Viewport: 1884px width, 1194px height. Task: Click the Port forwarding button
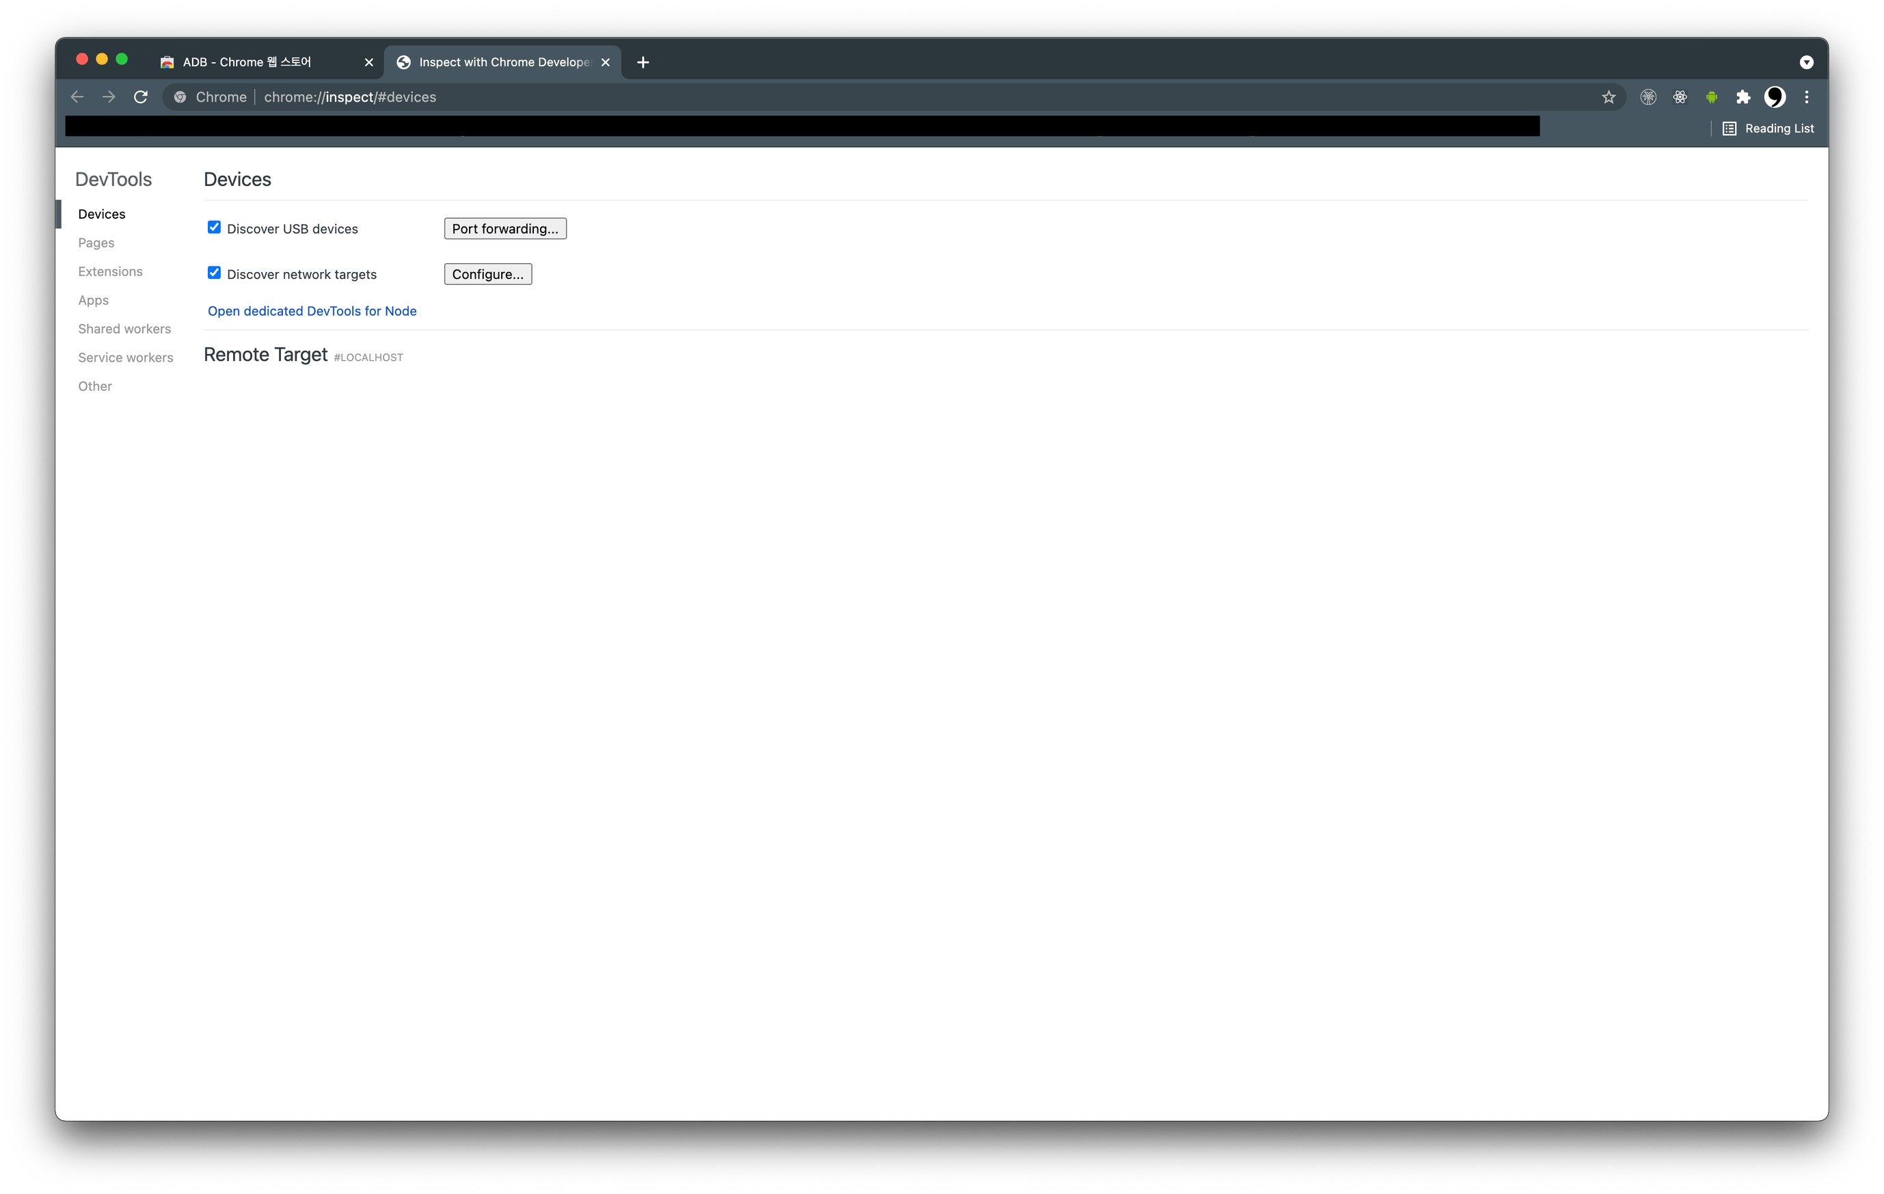504,228
